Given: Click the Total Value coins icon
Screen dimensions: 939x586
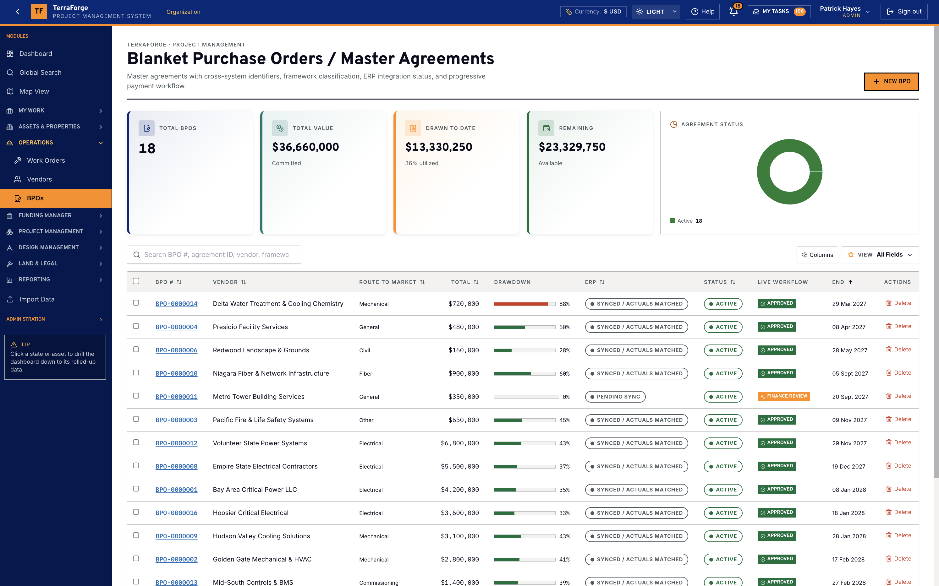Looking at the screenshot, I should click(x=280, y=128).
